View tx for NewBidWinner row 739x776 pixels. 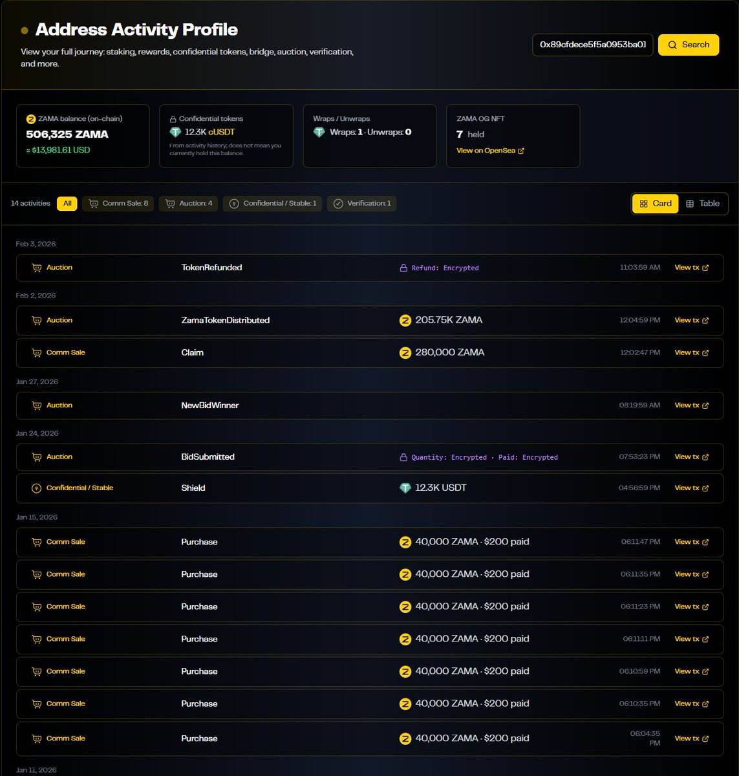[x=691, y=405]
